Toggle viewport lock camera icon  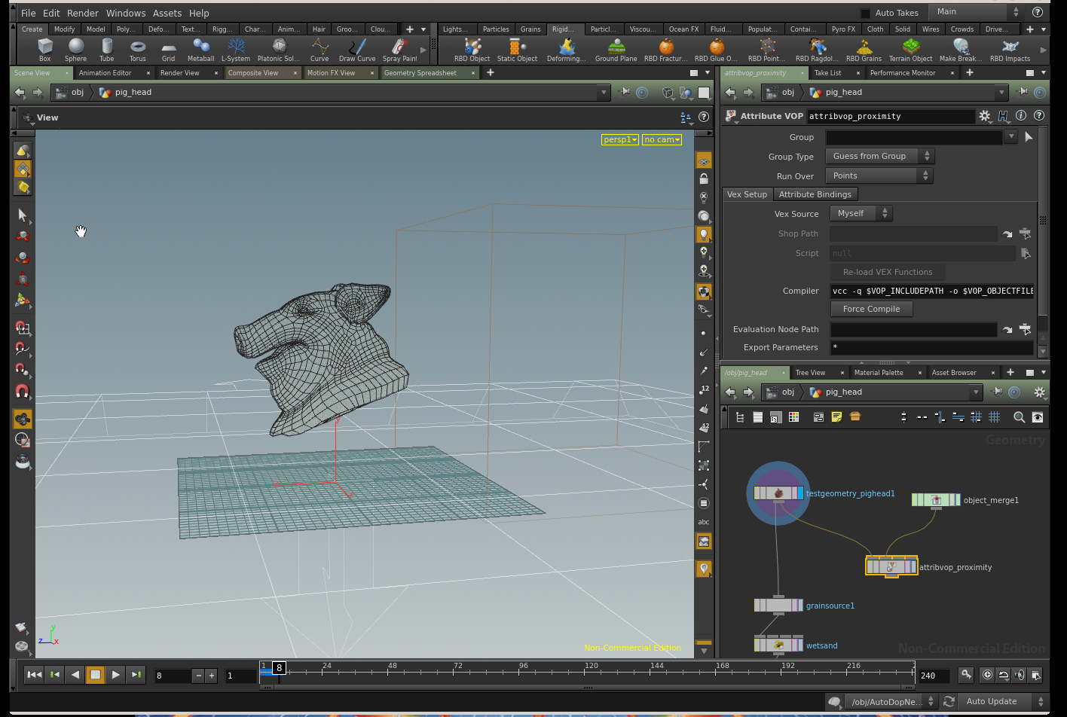pos(704,179)
